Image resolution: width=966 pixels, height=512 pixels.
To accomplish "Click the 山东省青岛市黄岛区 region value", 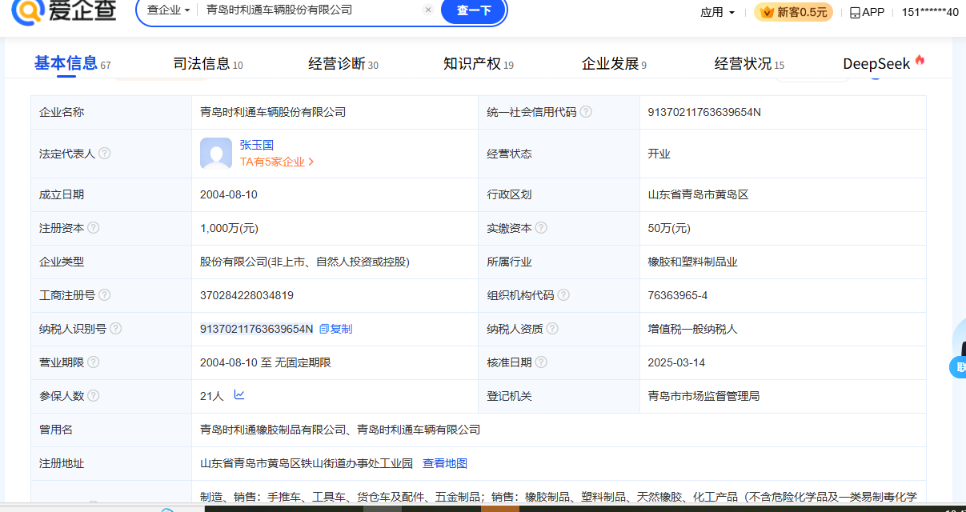I will [698, 194].
